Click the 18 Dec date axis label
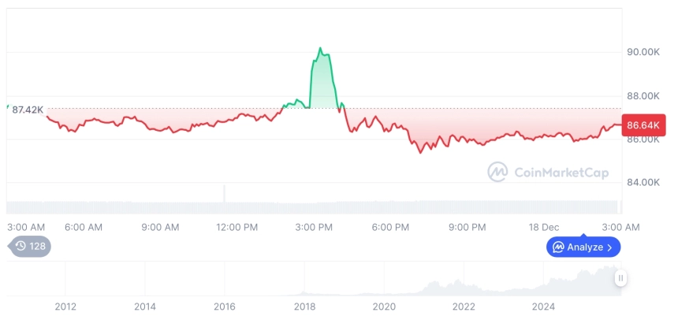The width and height of the screenshot is (678, 316). [543, 227]
